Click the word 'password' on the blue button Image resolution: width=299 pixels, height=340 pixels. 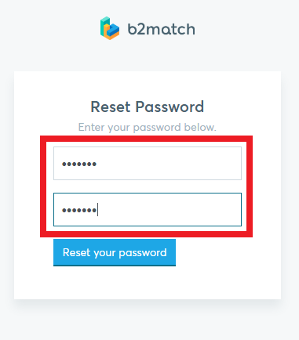(143, 253)
